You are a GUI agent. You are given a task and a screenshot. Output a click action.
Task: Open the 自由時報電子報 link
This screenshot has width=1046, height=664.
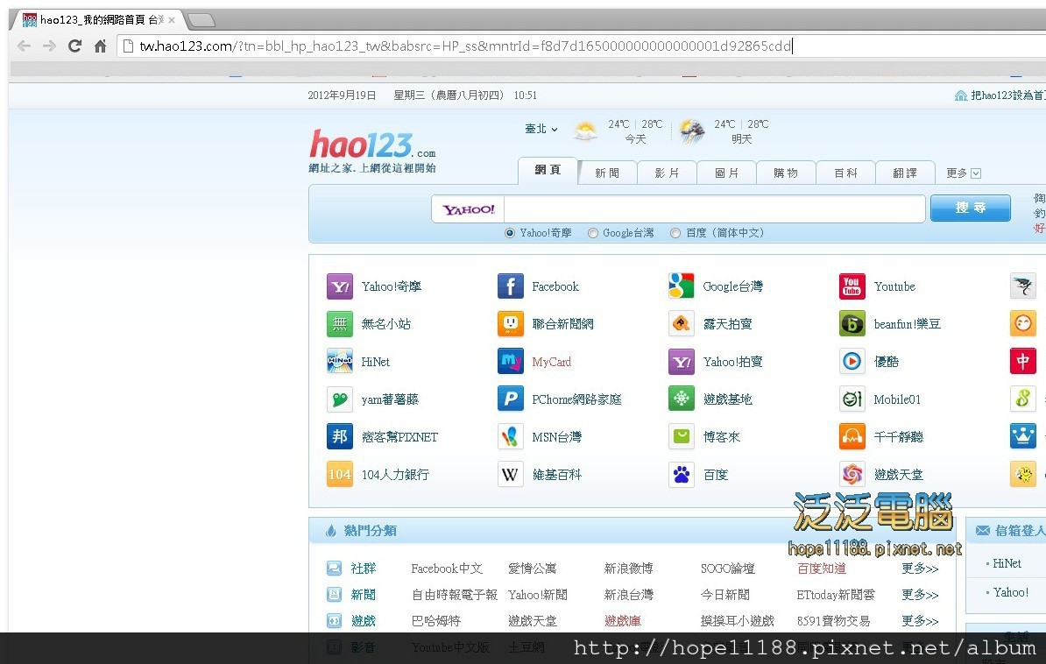455,595
